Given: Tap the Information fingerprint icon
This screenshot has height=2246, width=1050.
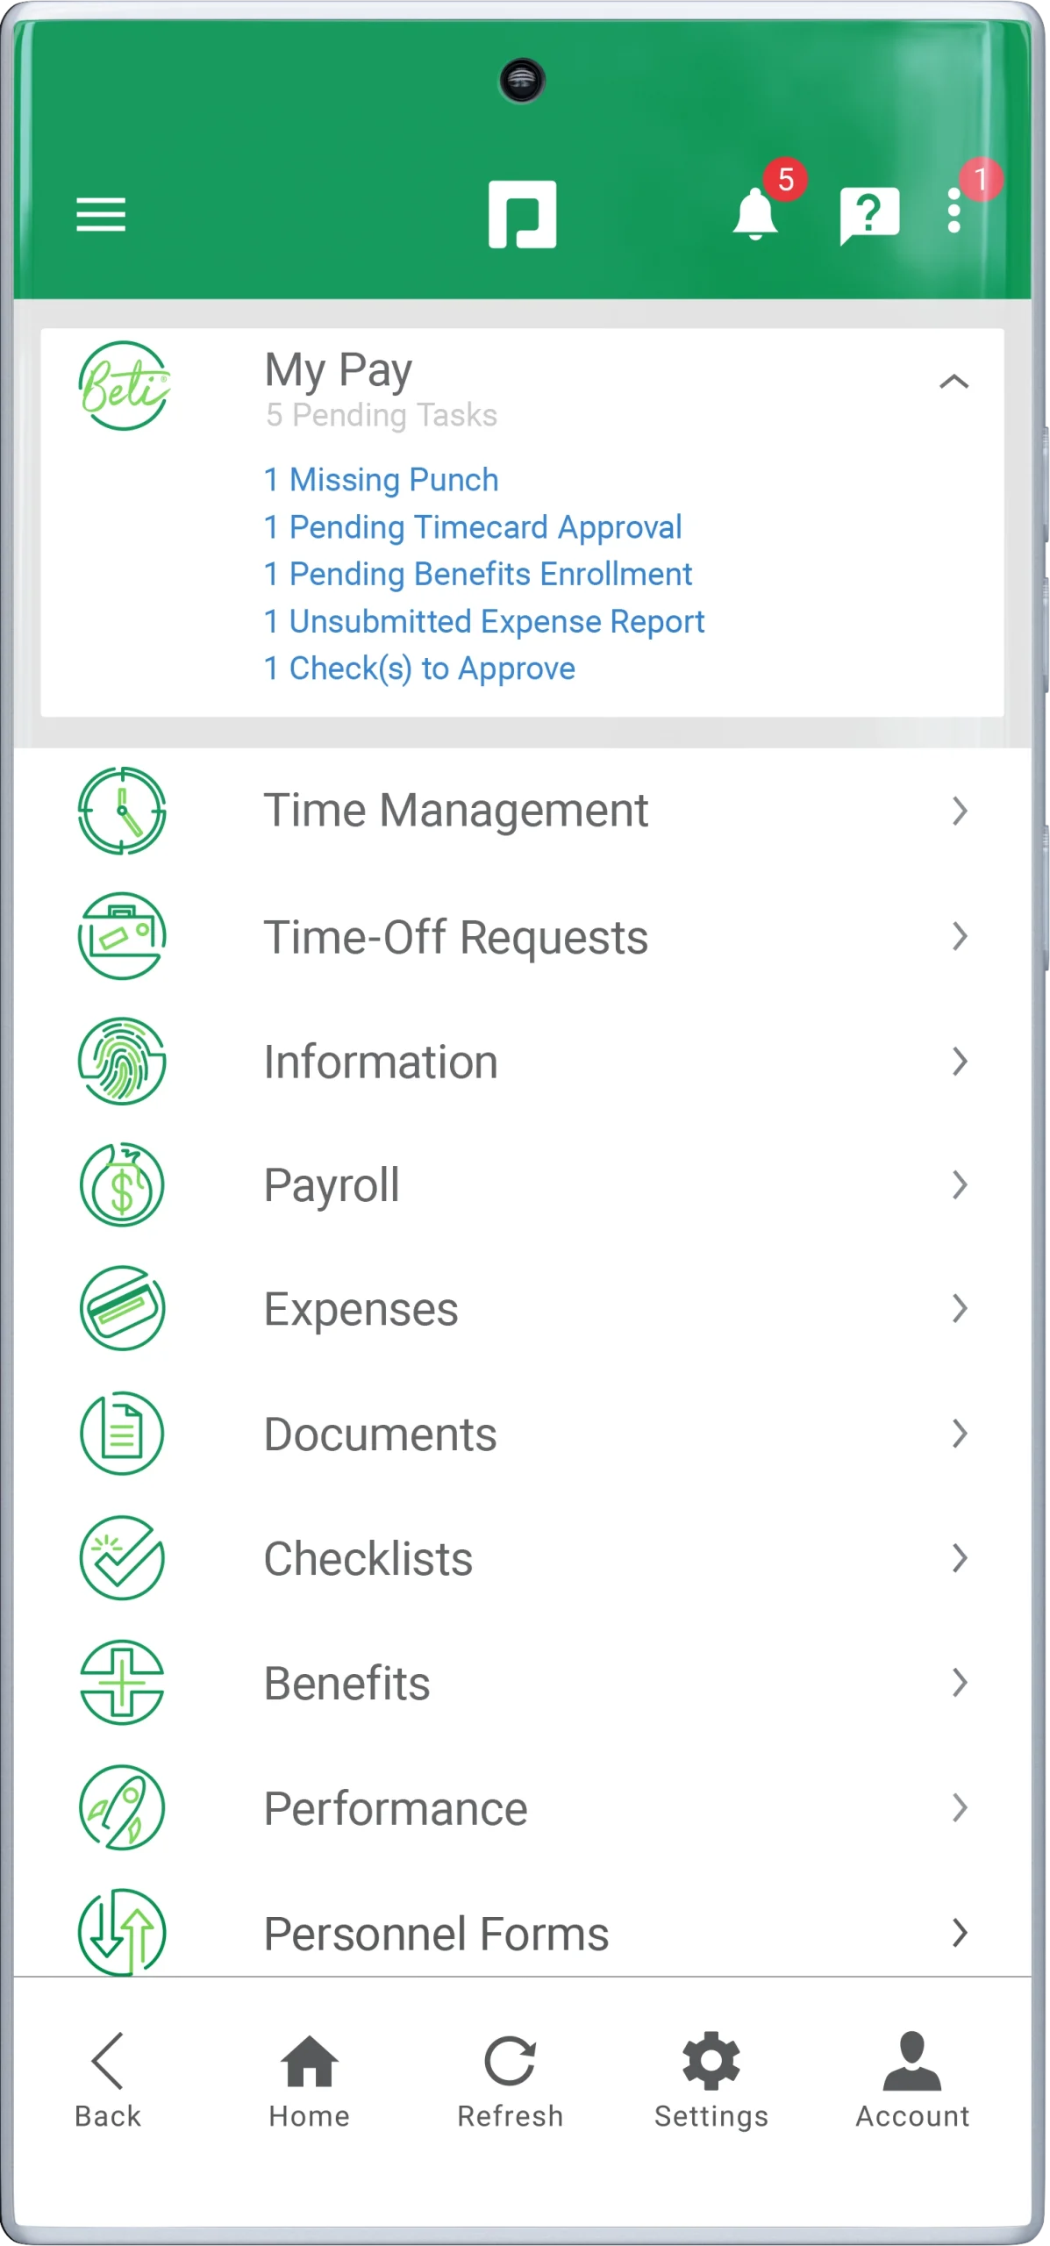Looking at the screenshot, I should [x=123, y=1062].
